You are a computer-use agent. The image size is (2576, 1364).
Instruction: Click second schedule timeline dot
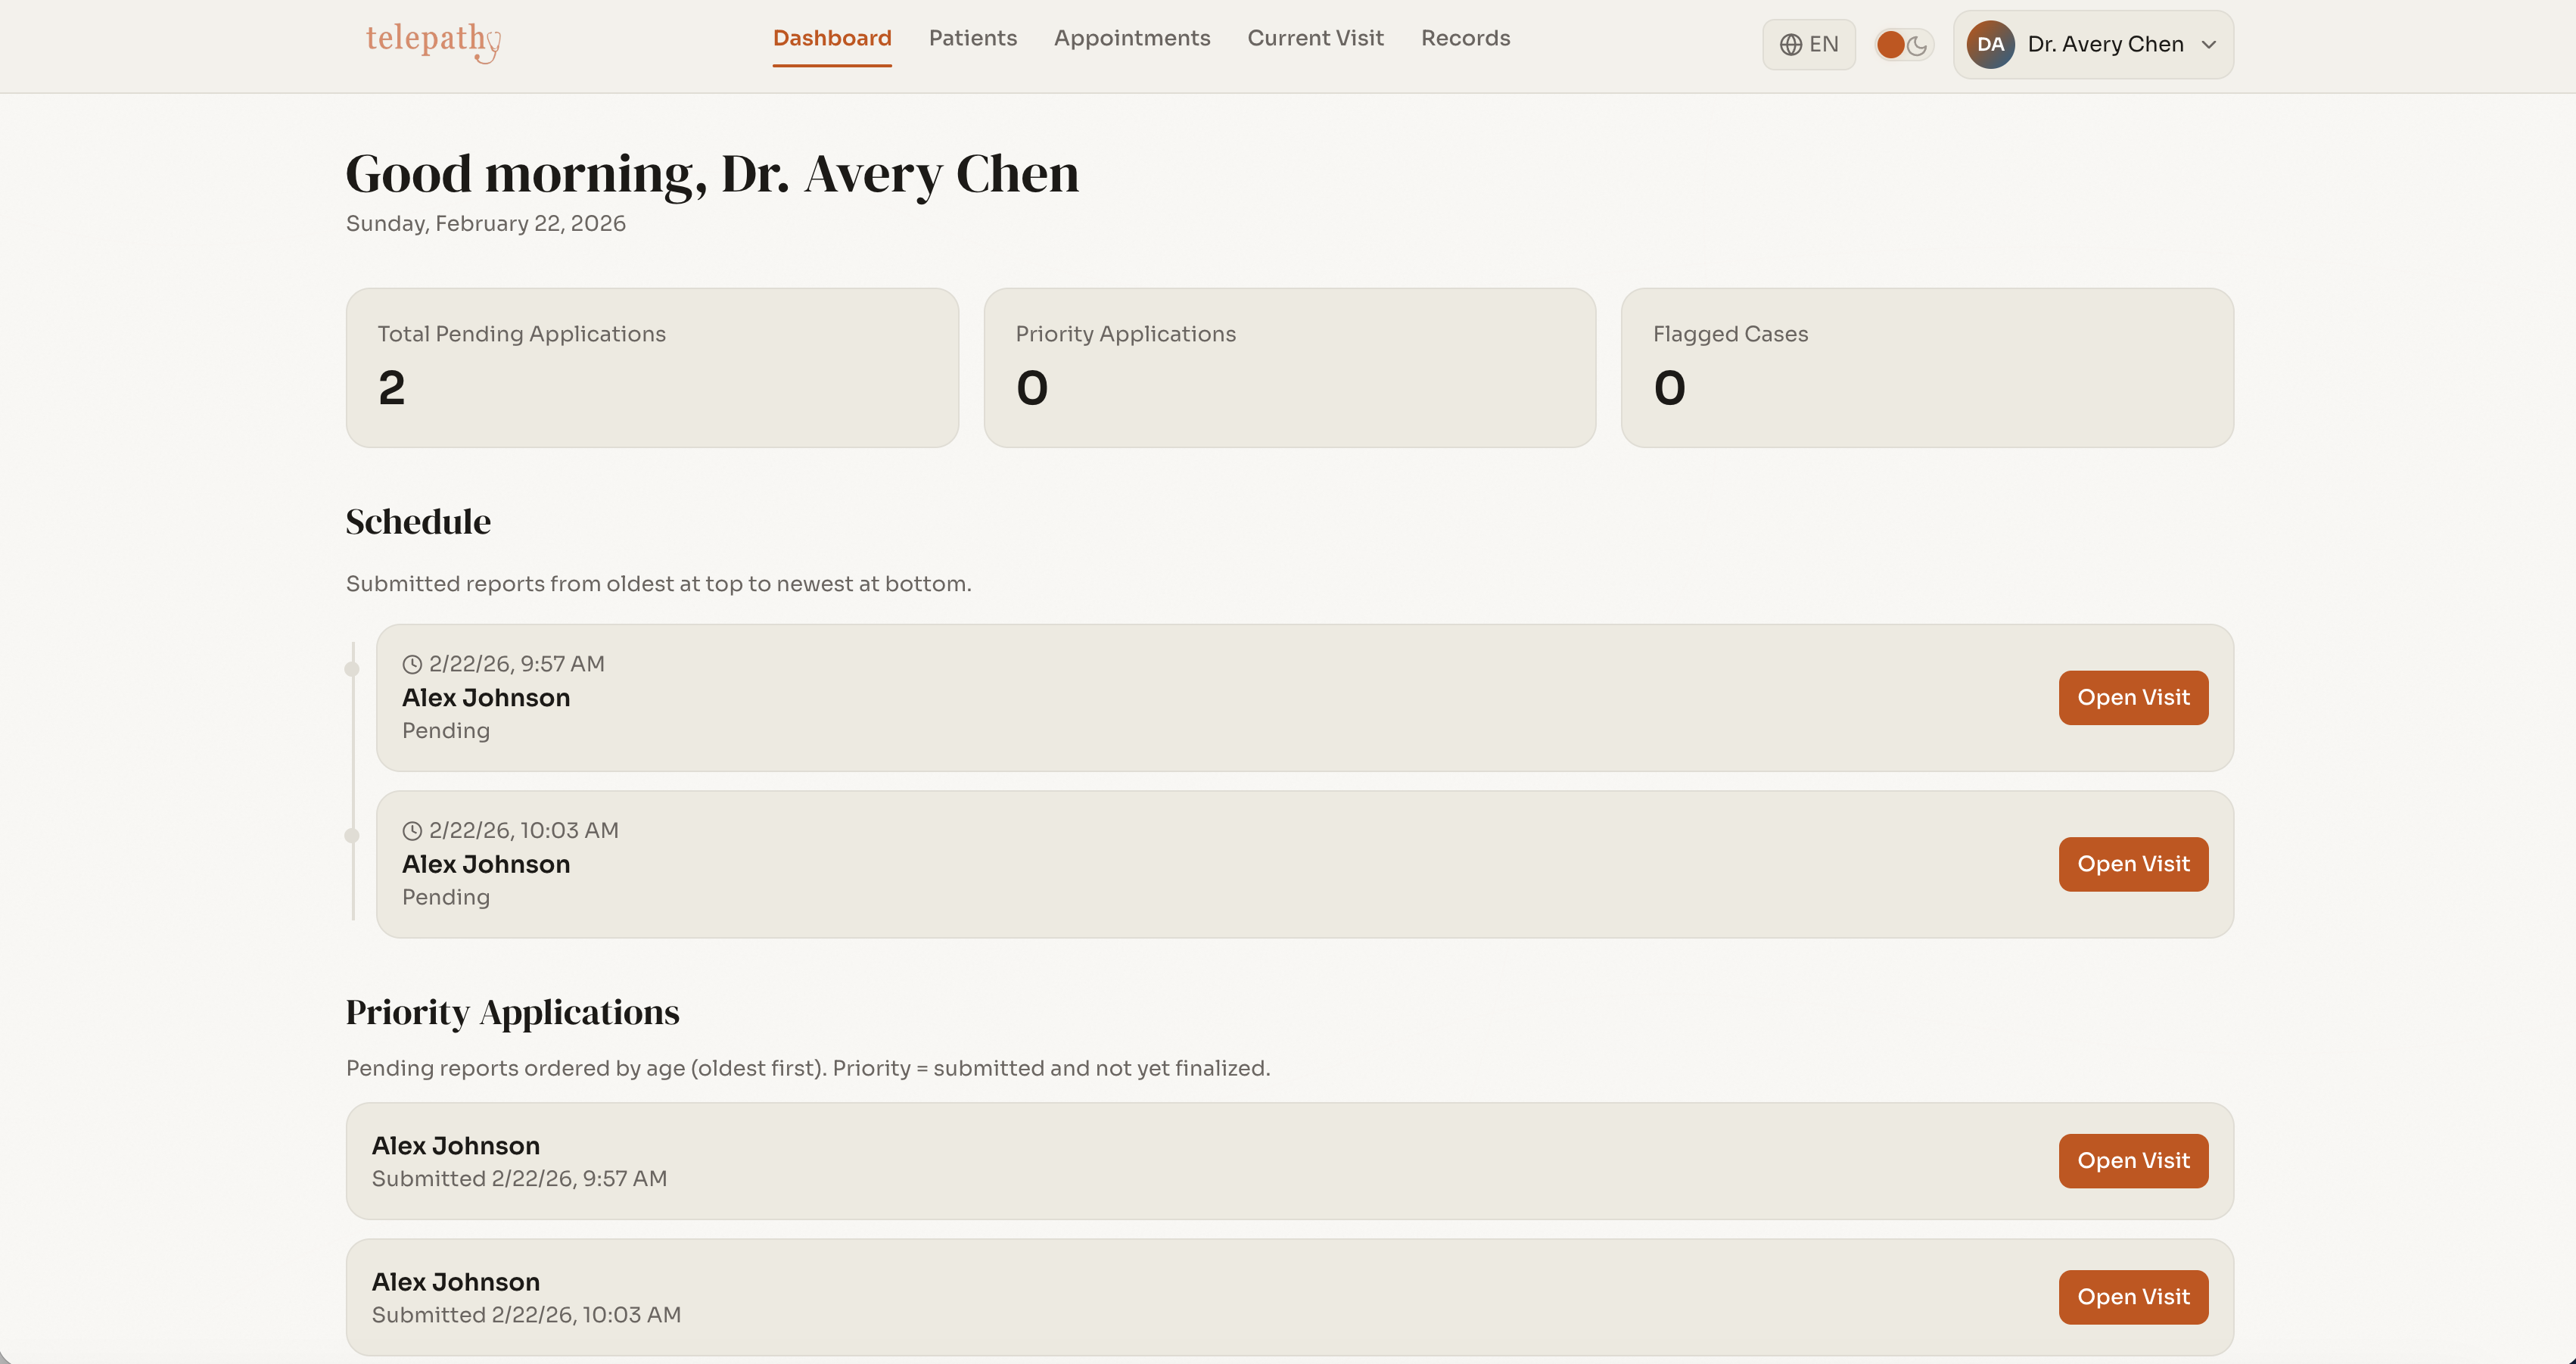(352, 835)
